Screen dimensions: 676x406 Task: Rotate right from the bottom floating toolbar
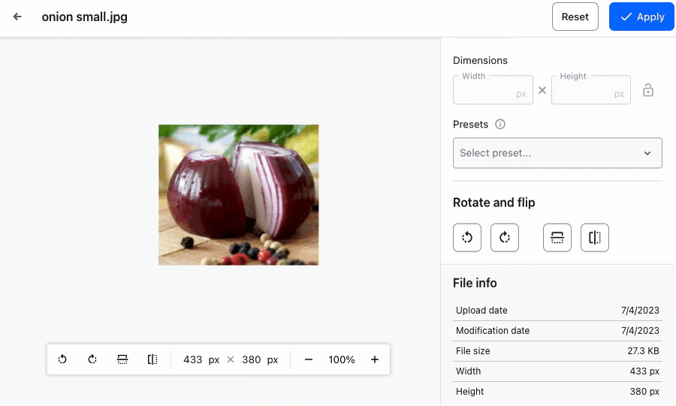tap(92, 359)
